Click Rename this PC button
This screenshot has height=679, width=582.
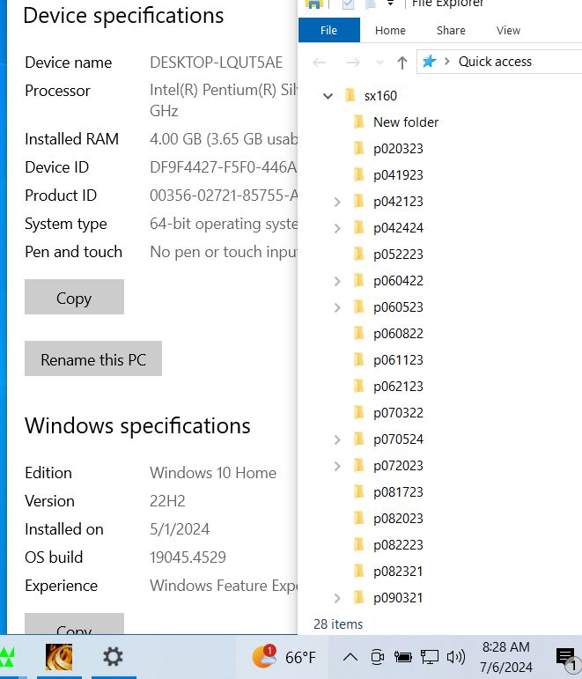pyautogui.click(x=93, y=358)
